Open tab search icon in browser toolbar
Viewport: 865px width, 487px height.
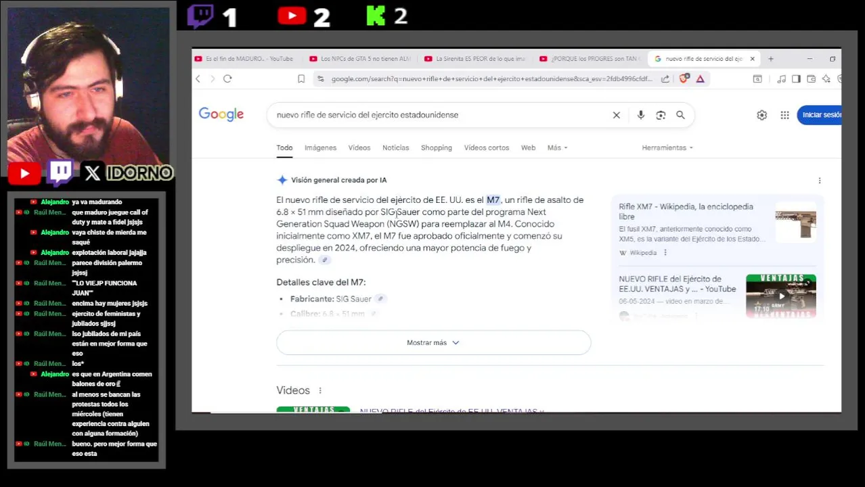[x=757, y=79]
